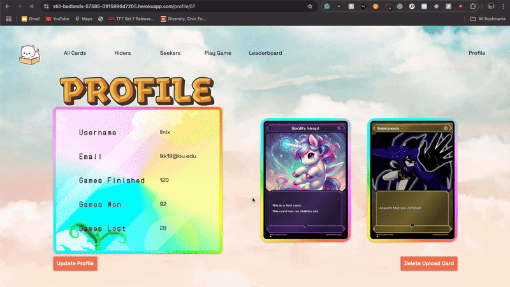Open the Chrome extensions puzzle icon

pos(473,6)
